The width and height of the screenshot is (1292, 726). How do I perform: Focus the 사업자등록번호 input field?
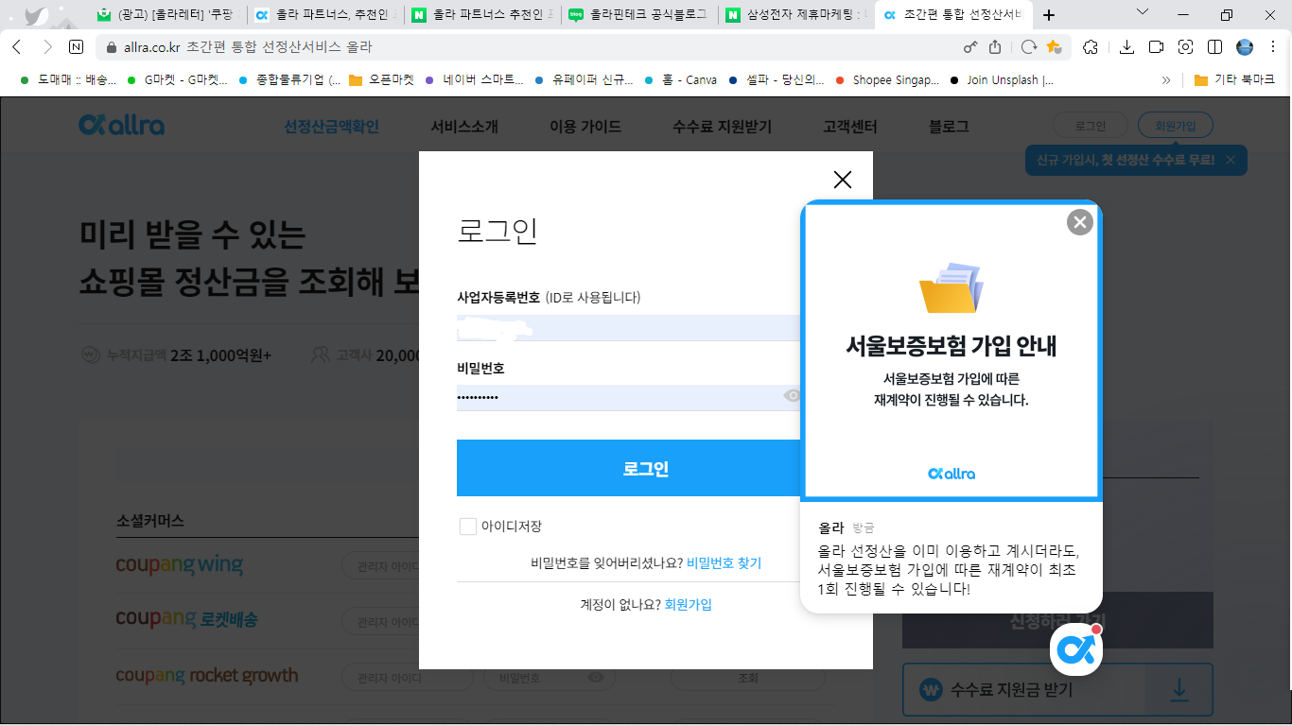(x=629, y=328)
